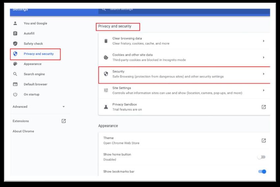
Task: Click the Advanced label in sidebar
Action: click(20, 106)
